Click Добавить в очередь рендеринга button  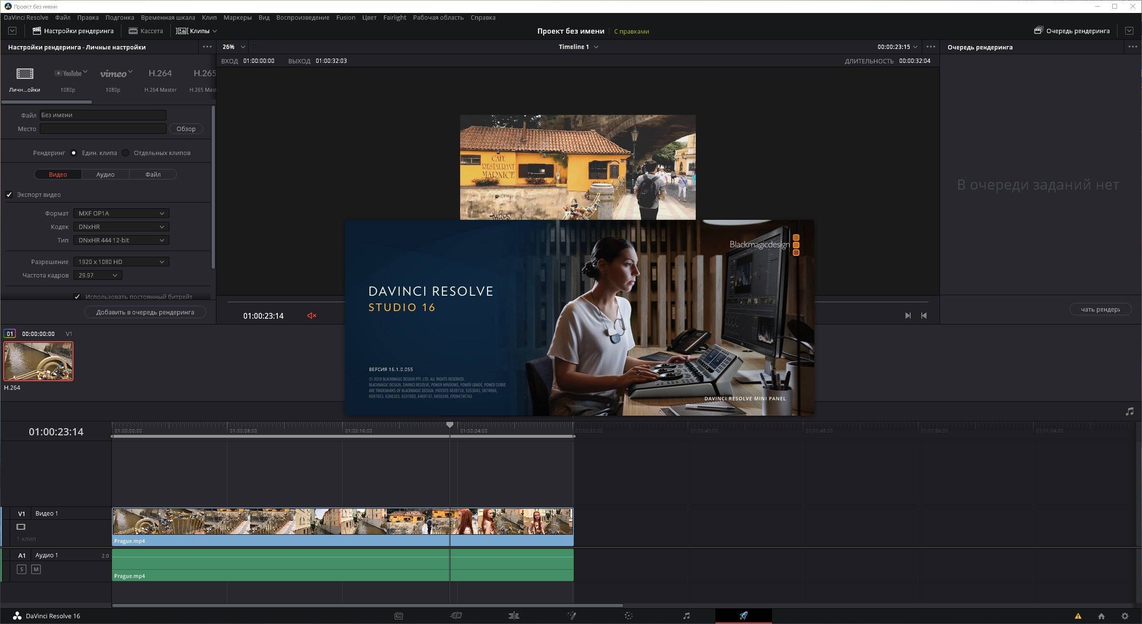[x=145, y=312]
